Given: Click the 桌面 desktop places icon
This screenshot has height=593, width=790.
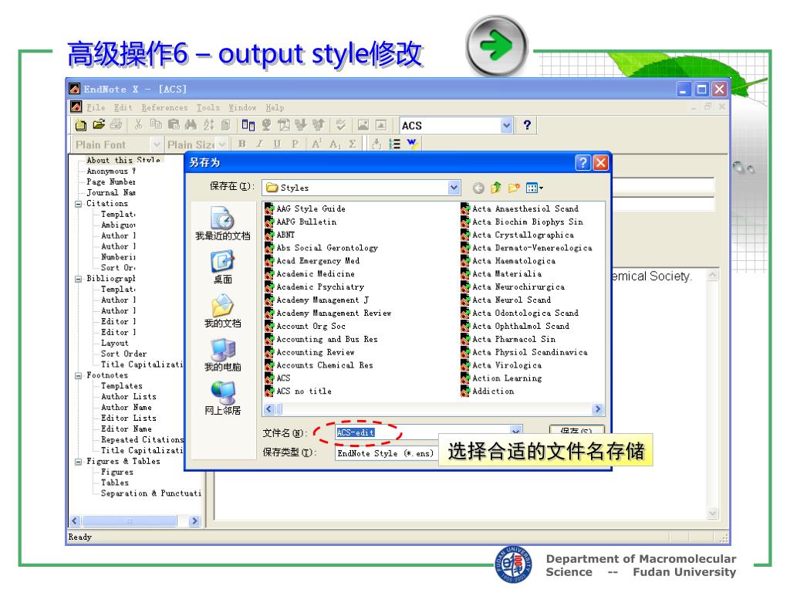Looking at the screenshot, I should tap(222, 268).
